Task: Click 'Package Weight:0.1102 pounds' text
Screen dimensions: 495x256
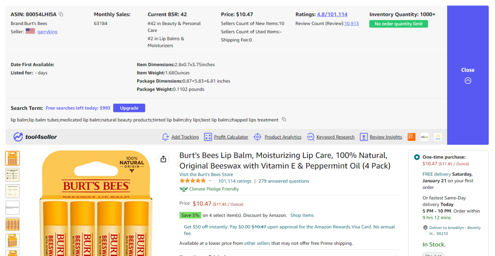Action: coord(171,89)
